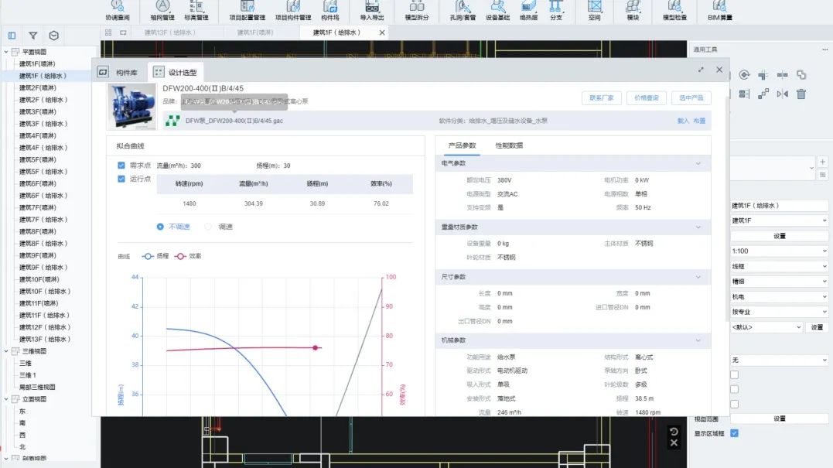
Task: Click the mirror icon in 通用工具 panel
Action: tap(782, 94)
